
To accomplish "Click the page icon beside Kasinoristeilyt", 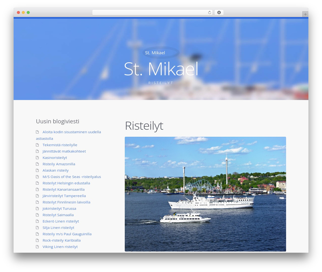I will point(37,158).
